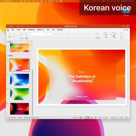The width and height of the screenshot is (136, 136).
Task: Open the 녹음/녹화 ribbon tab
Action: (60, 30)
